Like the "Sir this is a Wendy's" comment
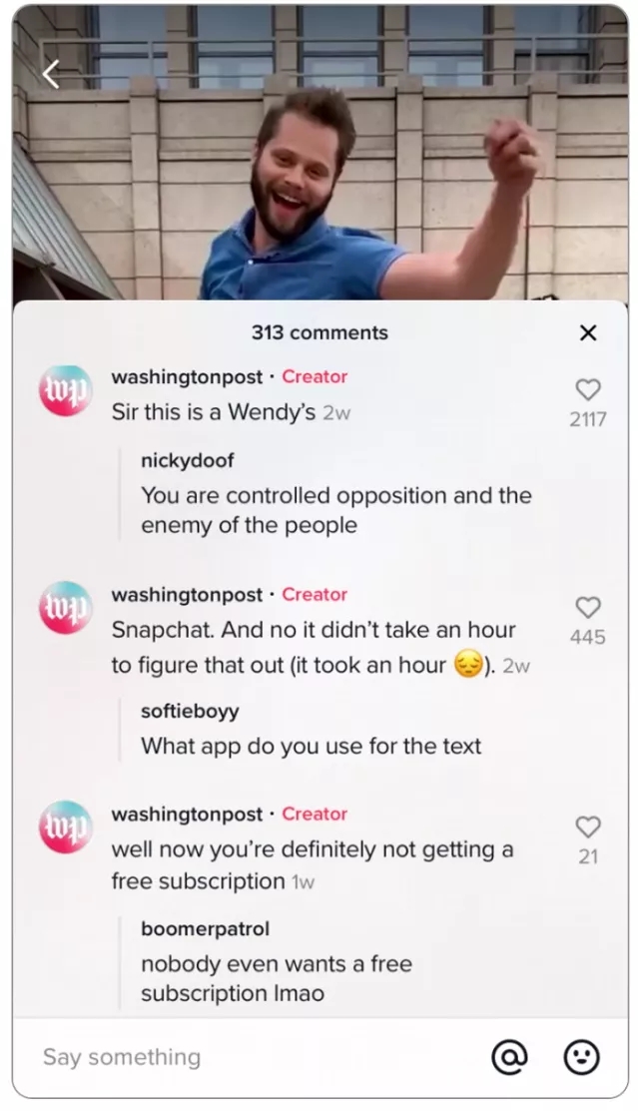 [588, 389]
